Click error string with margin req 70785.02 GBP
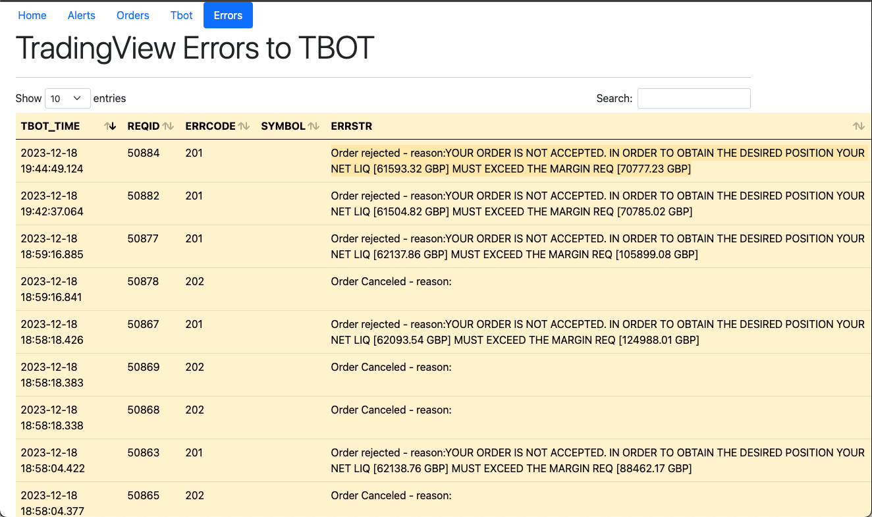 tap(597, 204)
